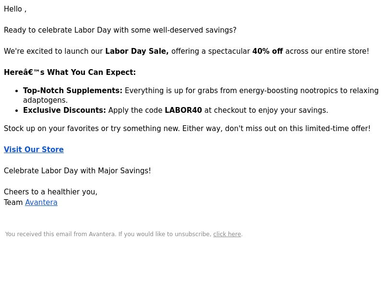The height and width of the screenshot is (288, 384).
Task: Click the 'Exclusive Discounts:' bullet label
Action: (64, 110)
